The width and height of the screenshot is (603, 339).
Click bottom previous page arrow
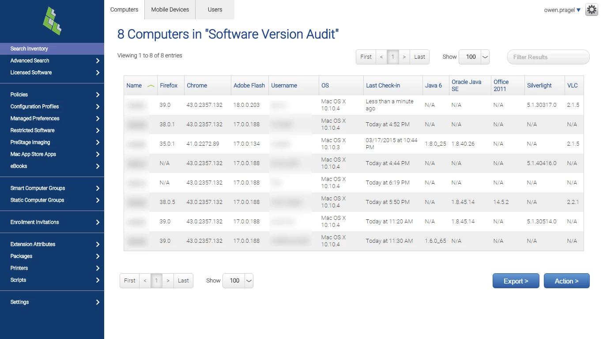click(x=145, y=281)
